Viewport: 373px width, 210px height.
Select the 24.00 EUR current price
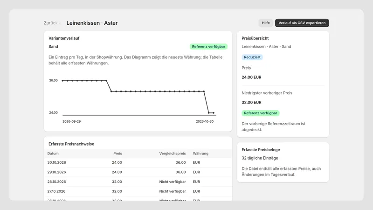coord(251,77)
